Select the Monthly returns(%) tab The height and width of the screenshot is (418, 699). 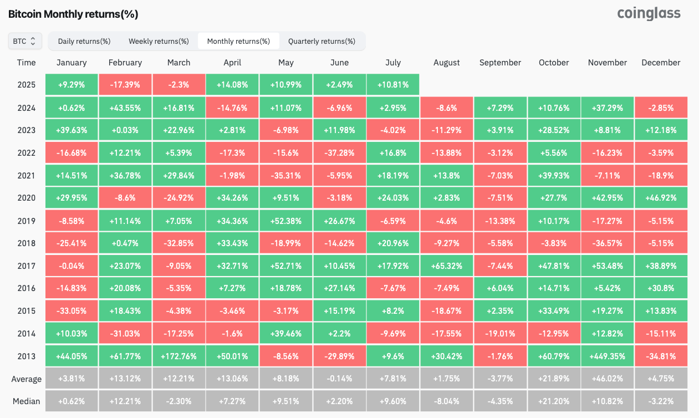pos(238,41)
